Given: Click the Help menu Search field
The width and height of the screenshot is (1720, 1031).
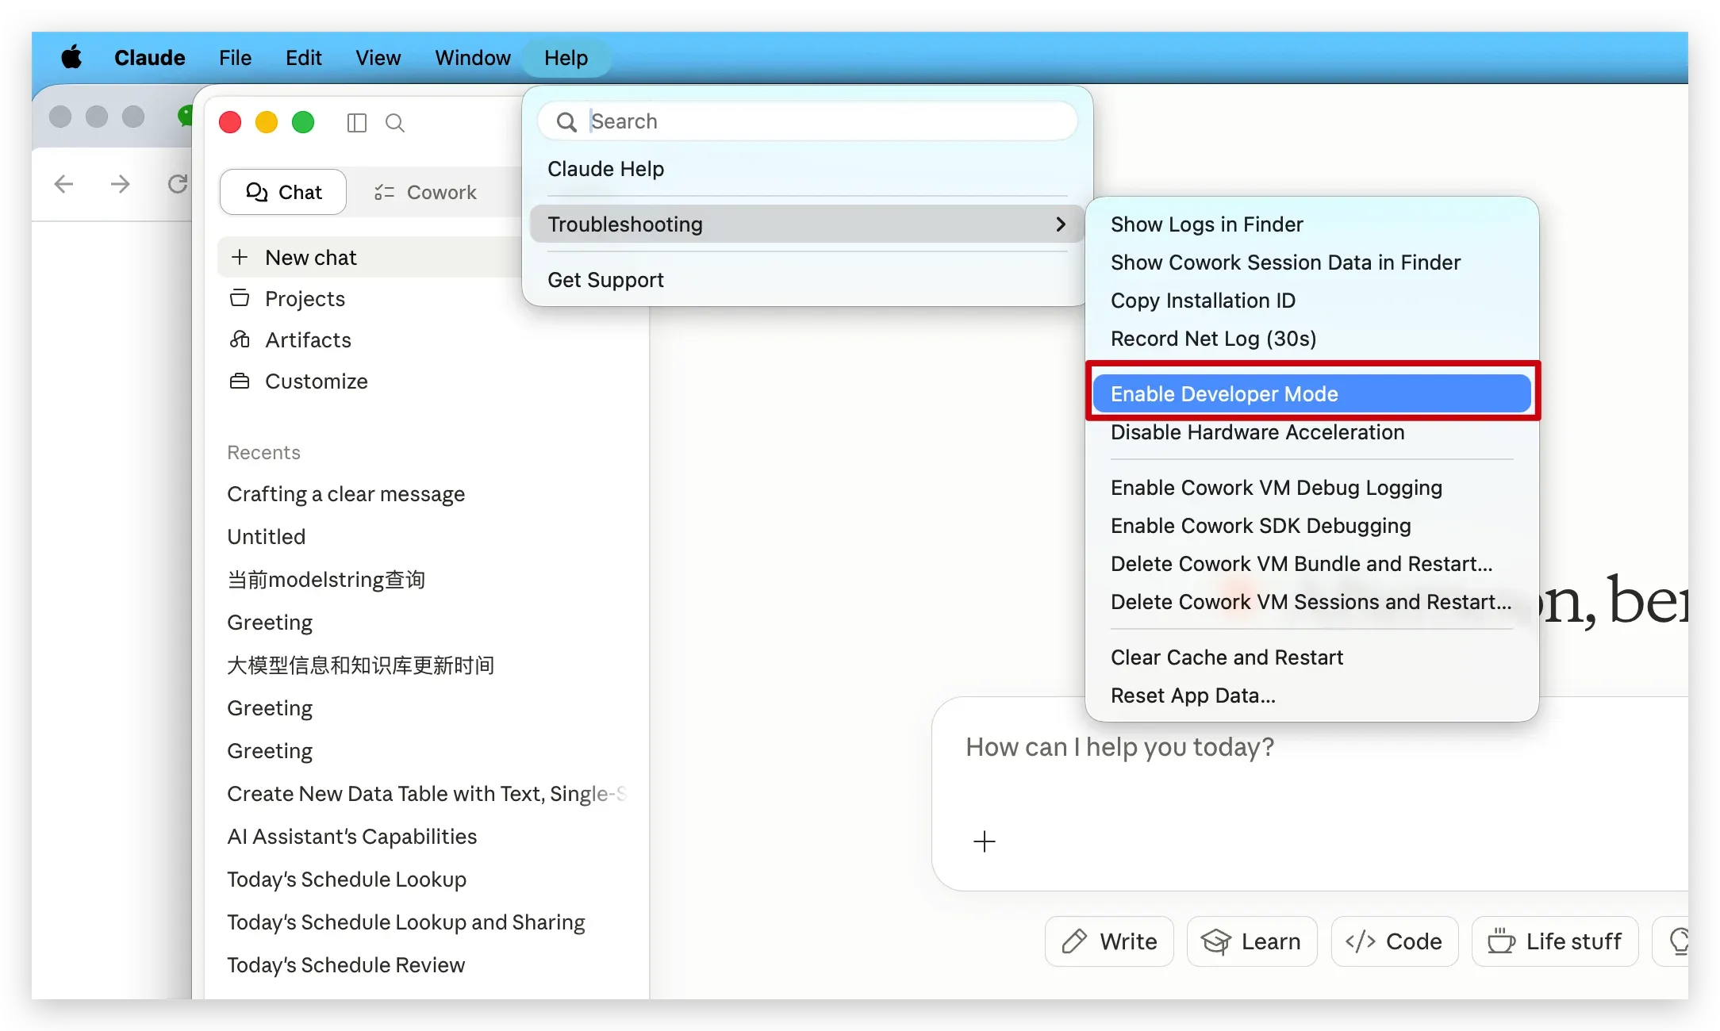Looking at the screenshot, I should tap(808, 121).
